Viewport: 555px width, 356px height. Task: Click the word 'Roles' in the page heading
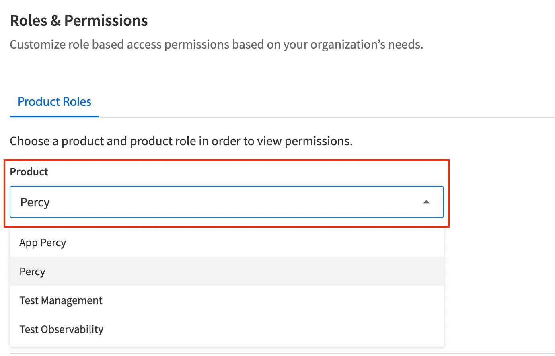tap(29, 21)
